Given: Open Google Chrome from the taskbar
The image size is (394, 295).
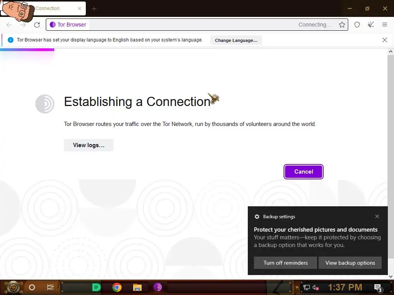Looking at the screenshot, I should [x=117, y=287].
